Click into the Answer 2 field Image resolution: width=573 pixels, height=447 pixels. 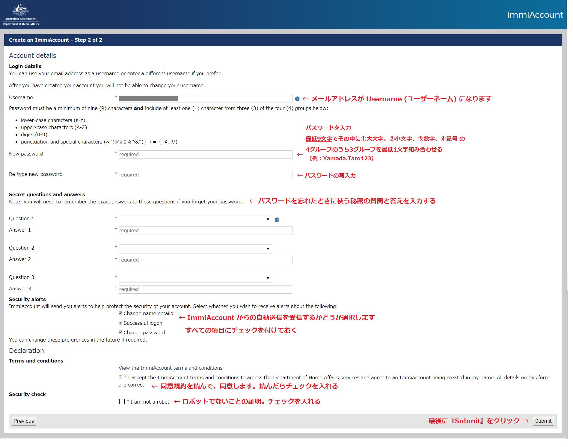tap(206, 260)
